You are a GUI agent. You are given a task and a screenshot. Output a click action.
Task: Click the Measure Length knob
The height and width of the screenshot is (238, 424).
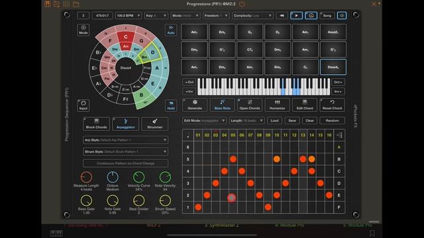(86, 177)
